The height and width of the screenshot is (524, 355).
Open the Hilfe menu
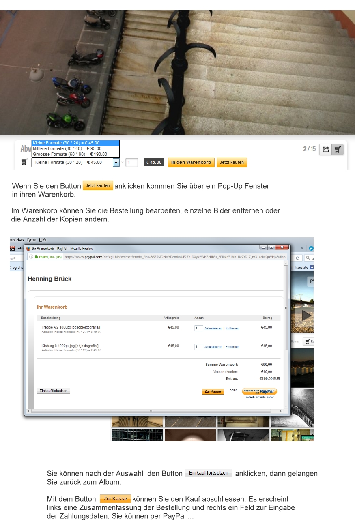[43, 240]
